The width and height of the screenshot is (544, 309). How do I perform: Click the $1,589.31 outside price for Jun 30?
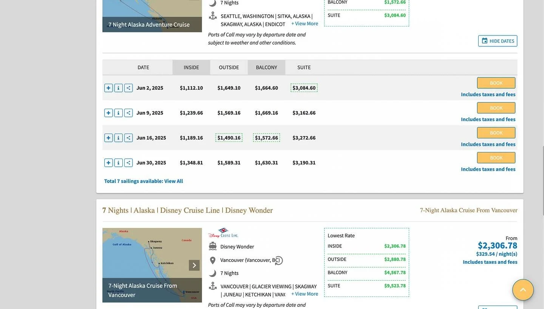[229, 163]
